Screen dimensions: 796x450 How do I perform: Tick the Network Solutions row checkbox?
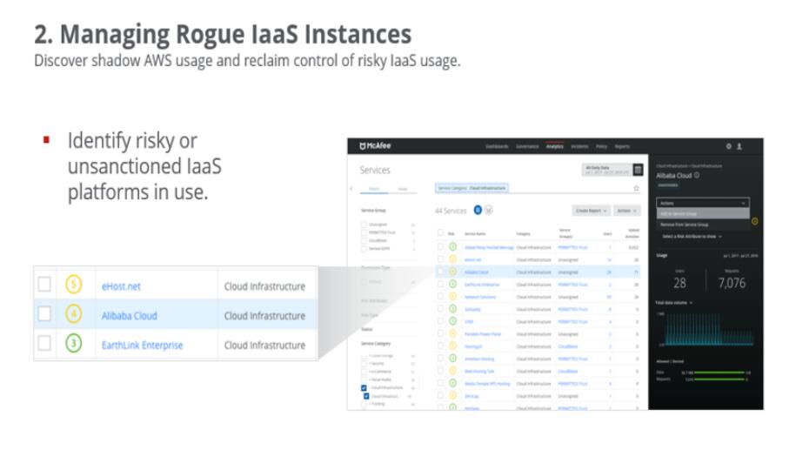click(440, 297)
